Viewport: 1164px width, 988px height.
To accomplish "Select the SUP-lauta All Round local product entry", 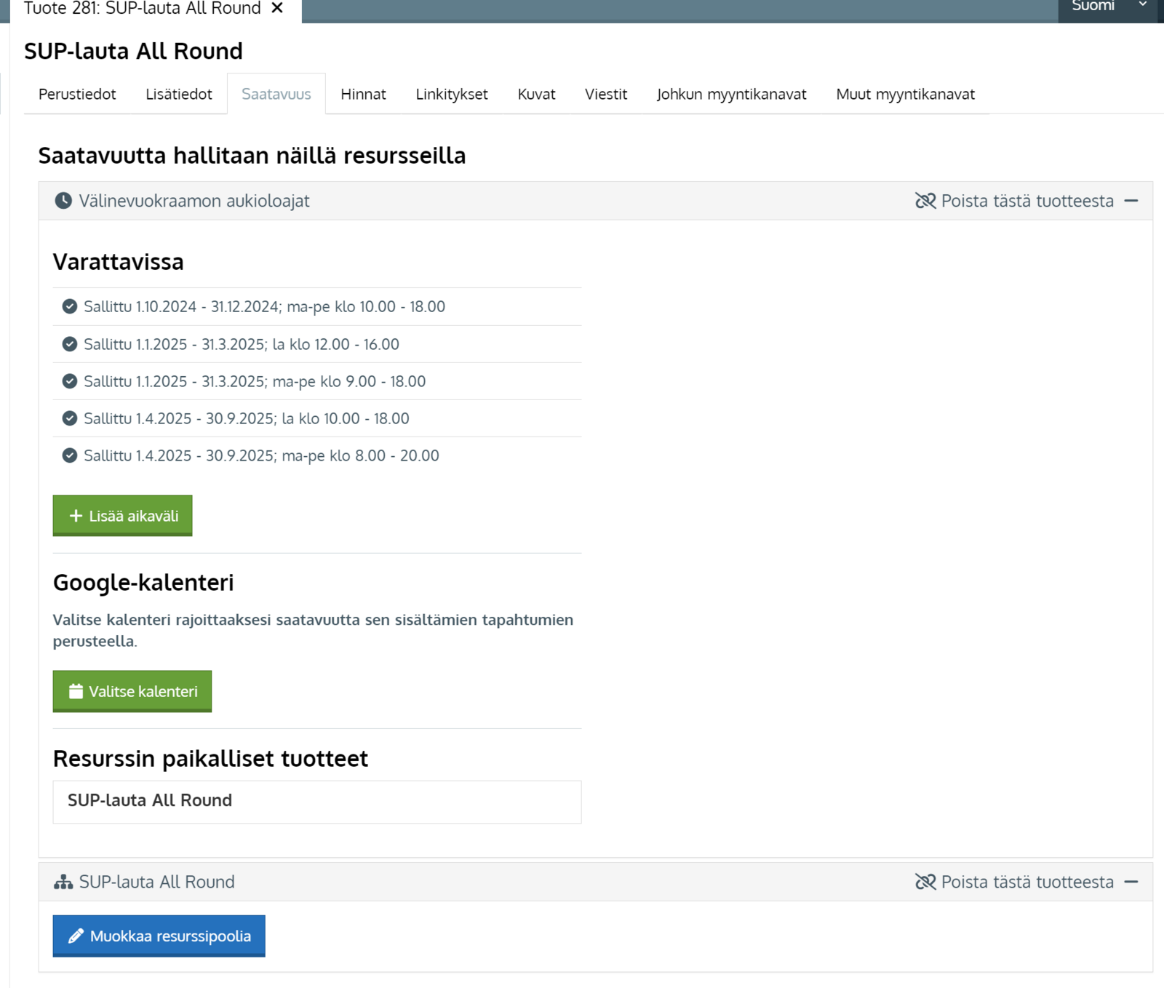I will tap(316, 801).
